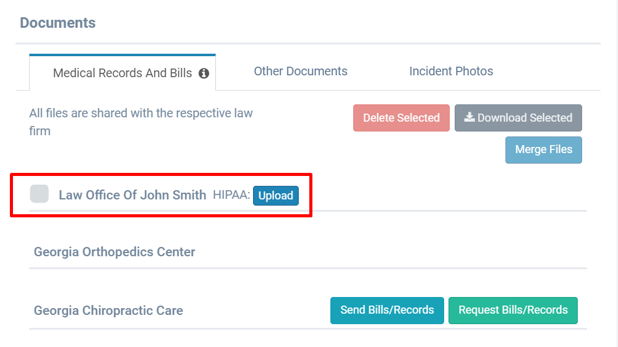The image size is (618, 347).
Task: Upload a HIPAA file via Upload button
Action: pyautogui.click(x=276, y=196)
